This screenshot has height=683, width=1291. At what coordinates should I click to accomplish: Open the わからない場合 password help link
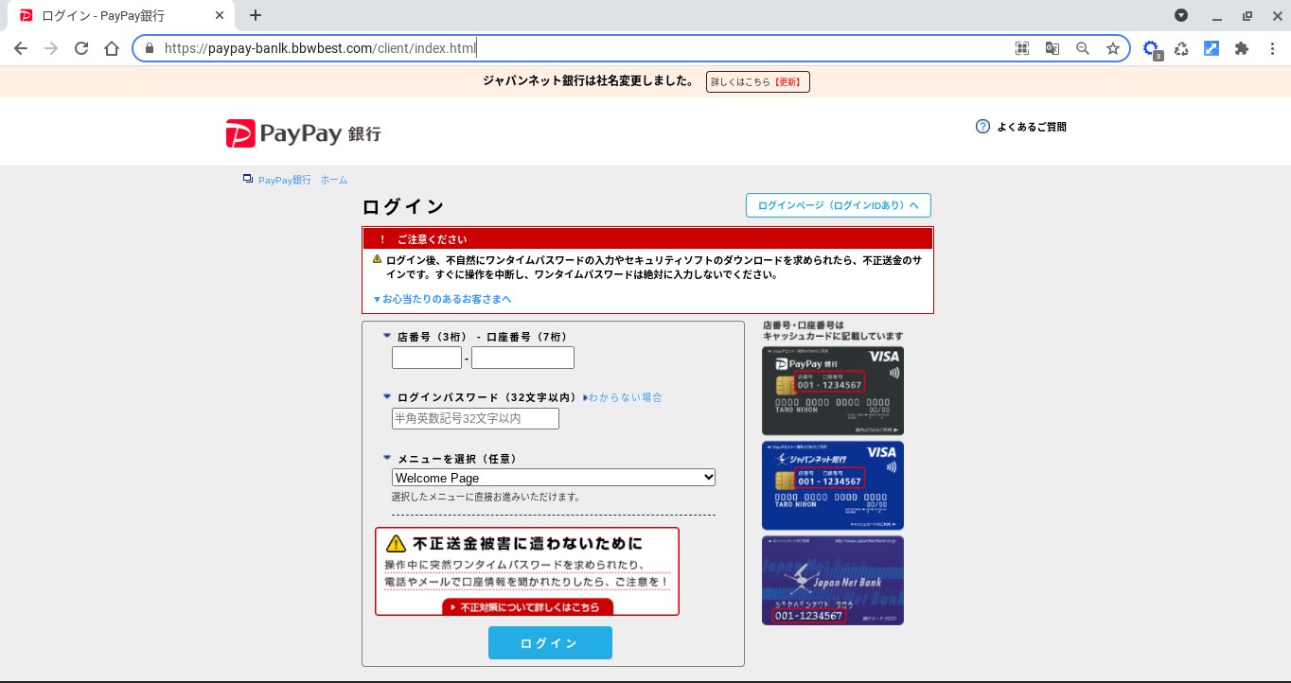pos(625,396)
